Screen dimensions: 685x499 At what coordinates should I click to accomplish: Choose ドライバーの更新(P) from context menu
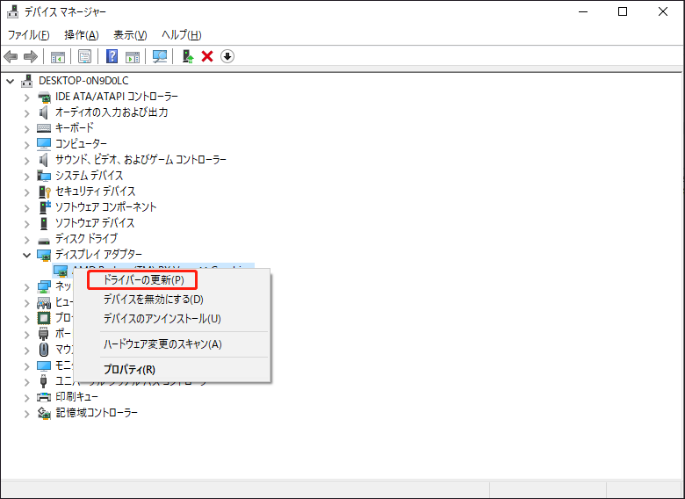pyautogui.click(x=143, y=279)
